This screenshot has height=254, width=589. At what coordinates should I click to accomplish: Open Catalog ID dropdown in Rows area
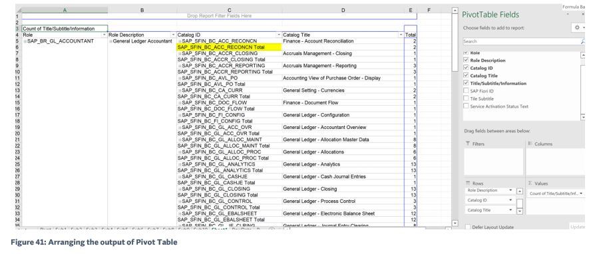tap(510, 200)
